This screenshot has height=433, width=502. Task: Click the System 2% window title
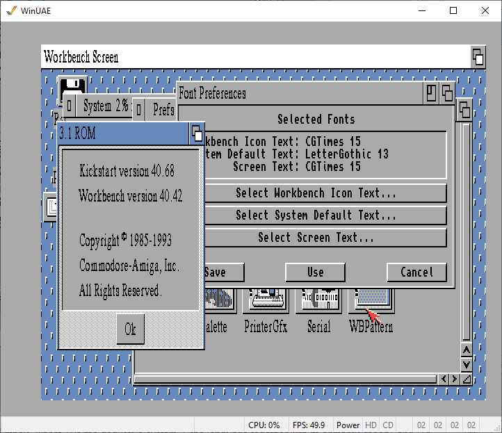click(106, 106)
